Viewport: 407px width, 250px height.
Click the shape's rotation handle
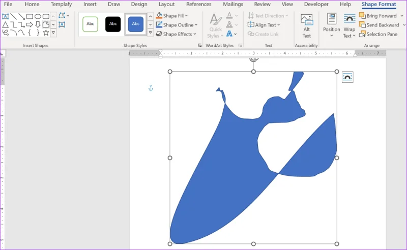pos(253,59)
